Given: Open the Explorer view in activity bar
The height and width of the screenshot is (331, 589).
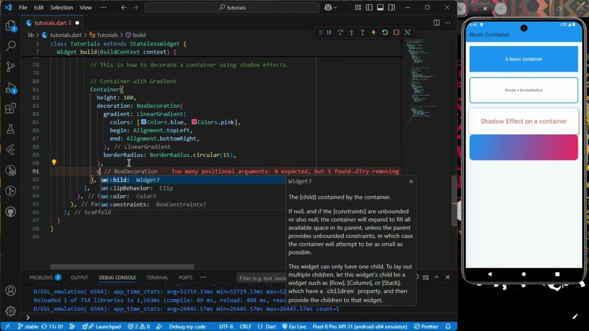Looking at the screenshot, I should (11, 26).
